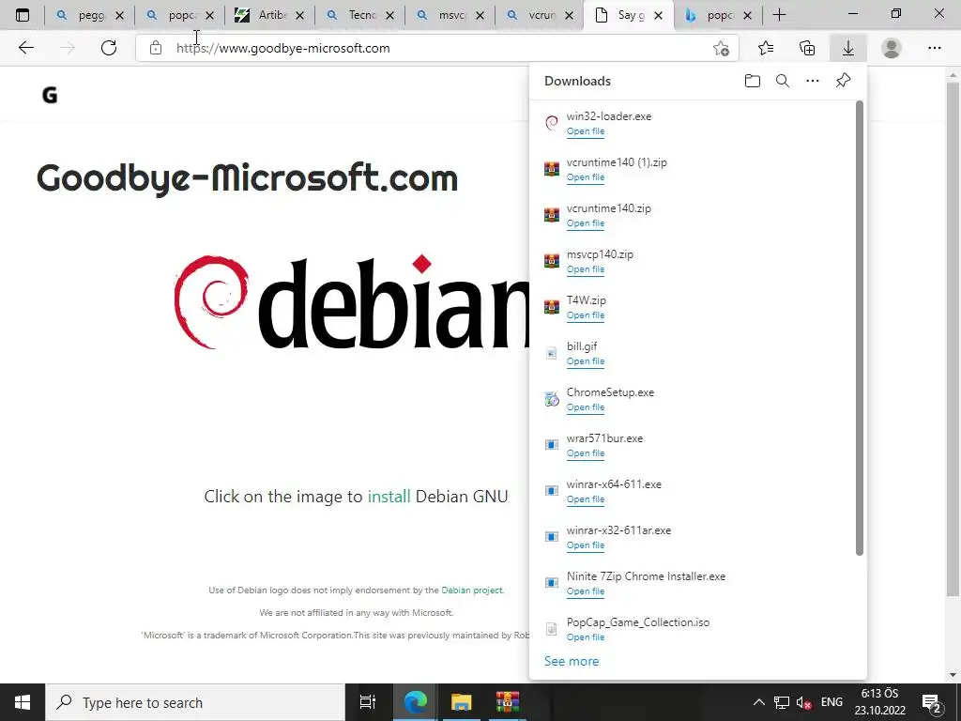
Task: Close the 'Say g' active tab
Action: 658,15
